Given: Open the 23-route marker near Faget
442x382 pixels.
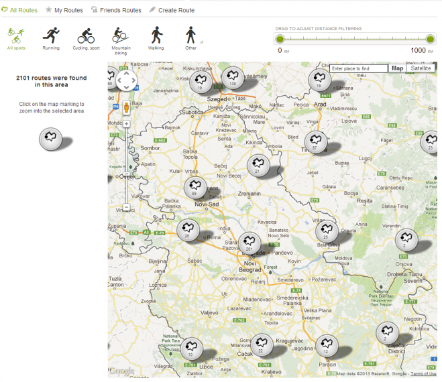Looking at the screenshot, I should 430,142.
